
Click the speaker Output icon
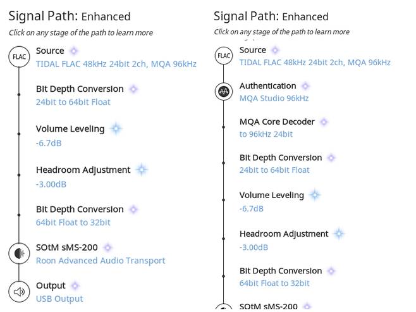click(19, 292)
